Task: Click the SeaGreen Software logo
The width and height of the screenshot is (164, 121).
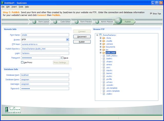Action: pyautogui.click(x=13, y=110)
